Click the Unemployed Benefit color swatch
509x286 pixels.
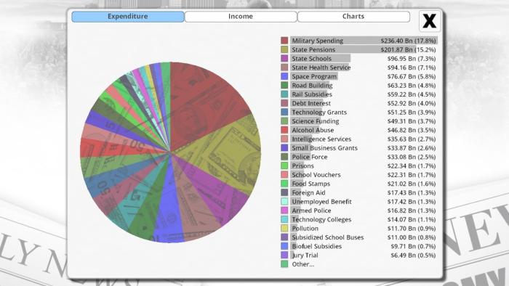pyautogui.click(x=284, y=202)
